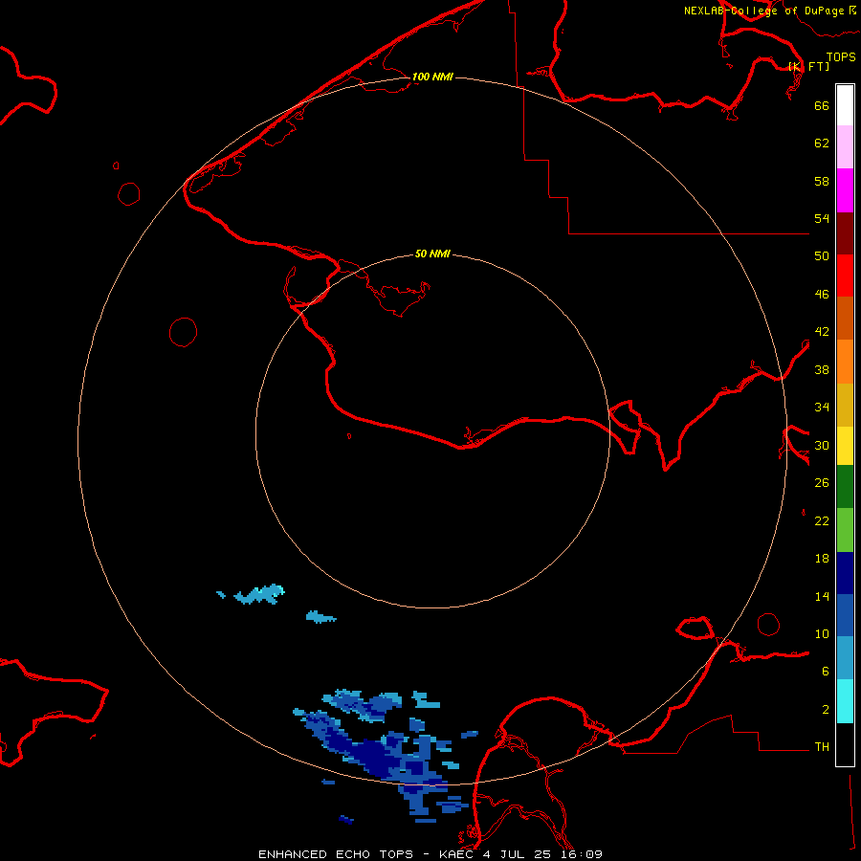Click the light blue swatch between 10 and 6
The width and height of the screenshot is (861, 861).
click(845, 658)
